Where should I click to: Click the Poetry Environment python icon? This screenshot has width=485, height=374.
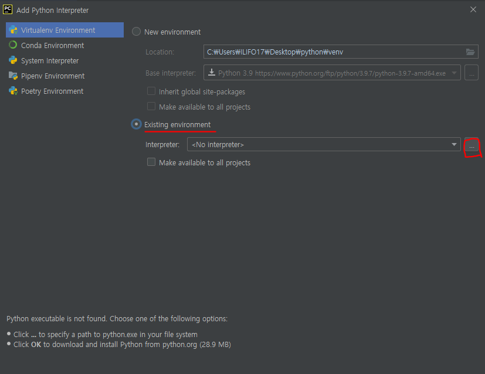tap(13, 91)
